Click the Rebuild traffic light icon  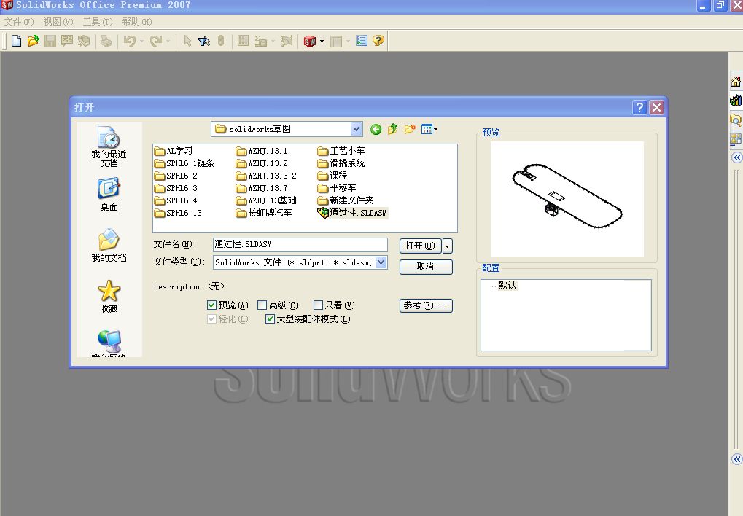click(x=221, y=41)
